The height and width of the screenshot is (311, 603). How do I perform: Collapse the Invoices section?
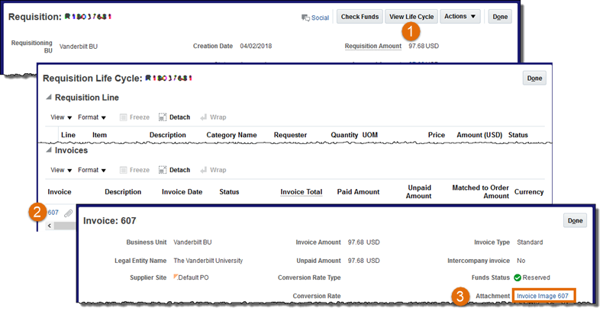tap(49, 149)
